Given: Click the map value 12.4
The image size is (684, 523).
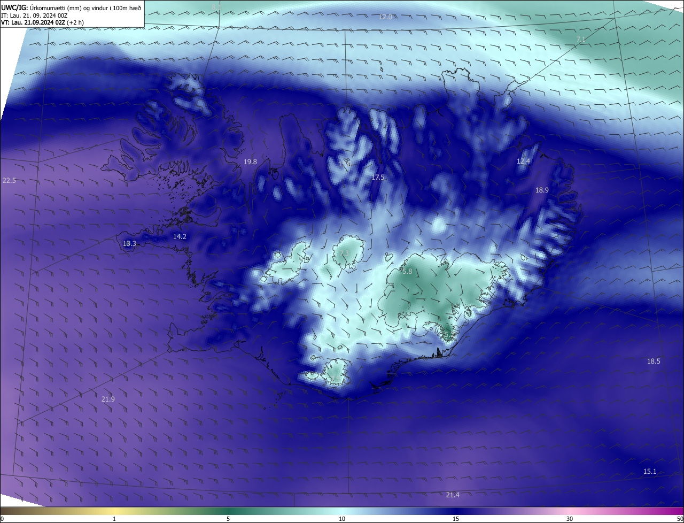Looking at the screenshot, I should point(523,161).
